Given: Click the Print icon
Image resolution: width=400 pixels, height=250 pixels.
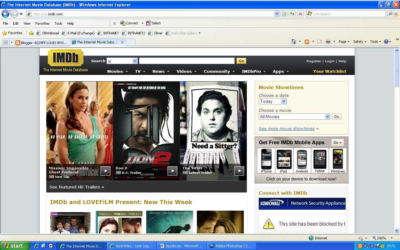Looking at the screenshot, I should (x=328, y=42).
